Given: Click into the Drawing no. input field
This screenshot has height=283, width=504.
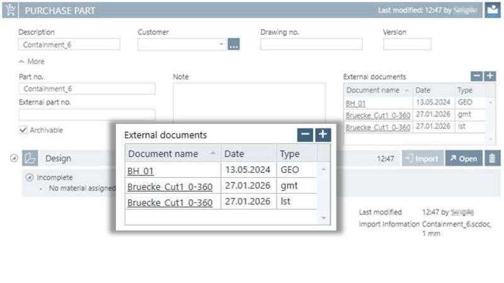Looking at the screenshot, I should tap(311, 45).
